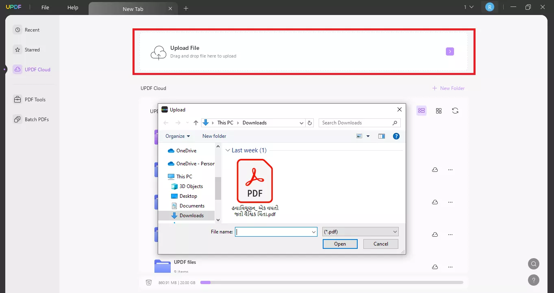This screenshot has width=554, height=293.
Task: Open PDF Tools from the sidebar
Action: pyautogui.click(x=34, y=99)
